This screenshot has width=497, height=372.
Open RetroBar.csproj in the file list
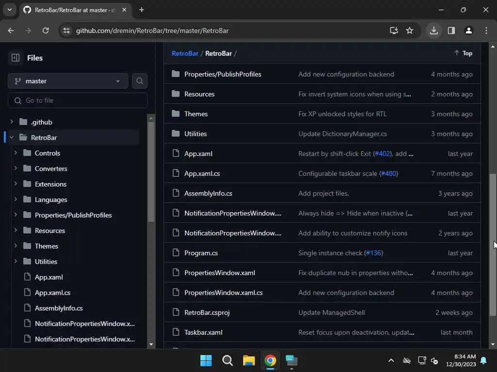pyautogui.click(x=207, y=312)
